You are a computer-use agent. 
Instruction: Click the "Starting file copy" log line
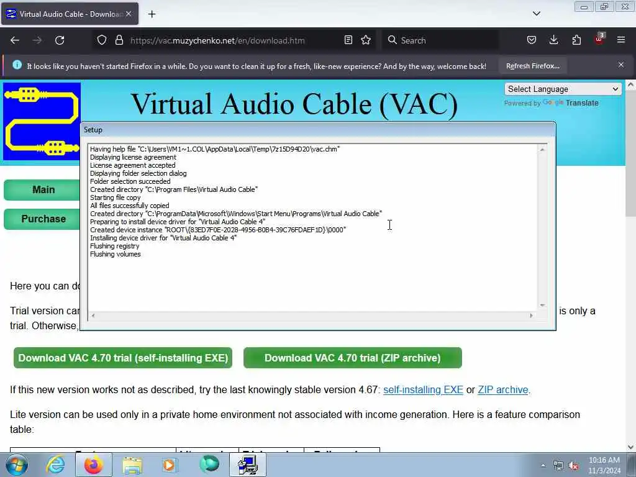pyautogui.click(x=115, y=198)
